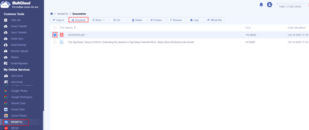Select MEGA in sidebar
This screenshot has height=130, width=309.
[15, 128]
